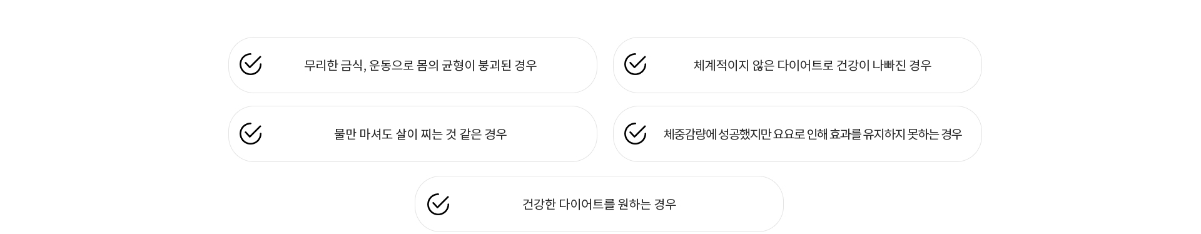Pick the rounded card about 살이 찌는 것
Image resolution: width=1201 pixels, height=234 pixels.
(413, 134)
